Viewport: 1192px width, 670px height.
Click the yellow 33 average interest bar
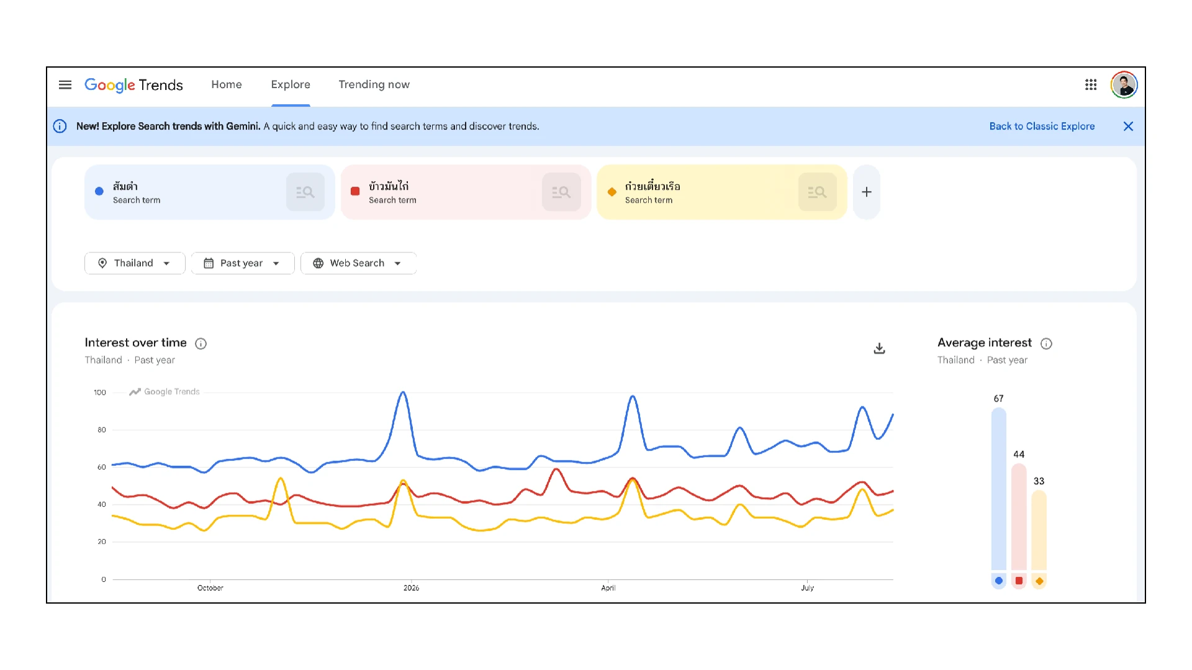[x=1039, y=530]
